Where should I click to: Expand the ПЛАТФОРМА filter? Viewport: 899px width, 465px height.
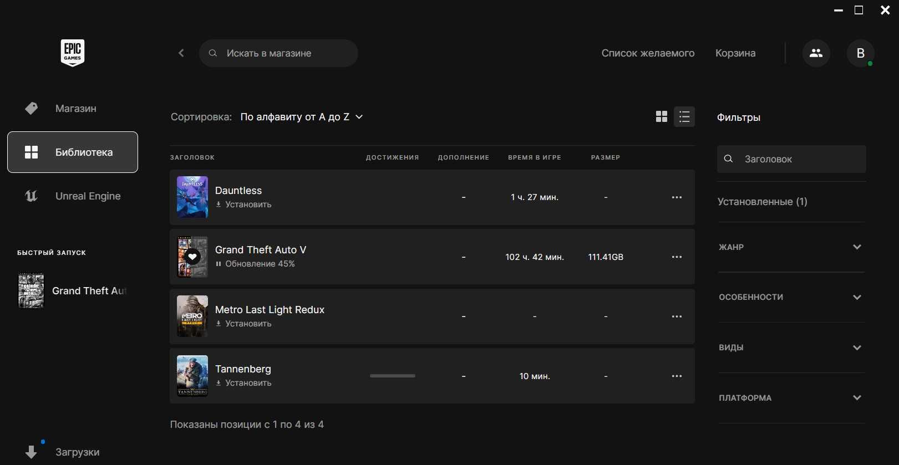pyautogui.click(x=791, y=398)
